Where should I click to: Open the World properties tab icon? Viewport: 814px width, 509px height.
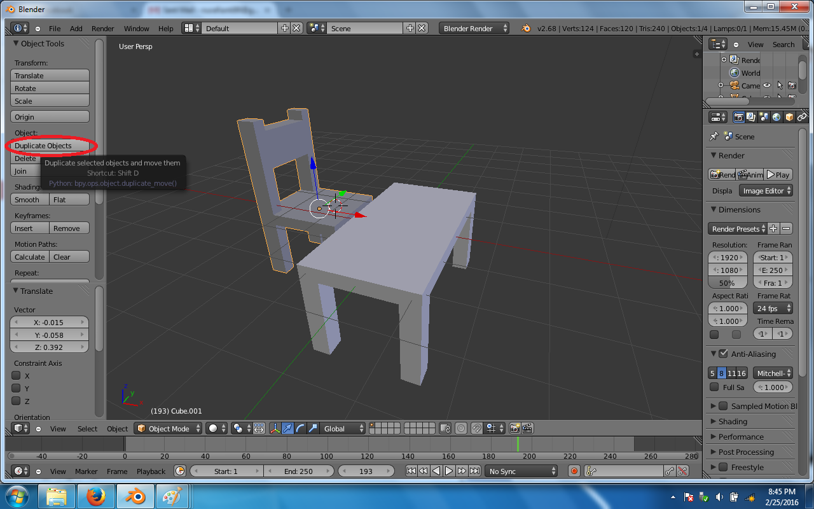[776, 117]
